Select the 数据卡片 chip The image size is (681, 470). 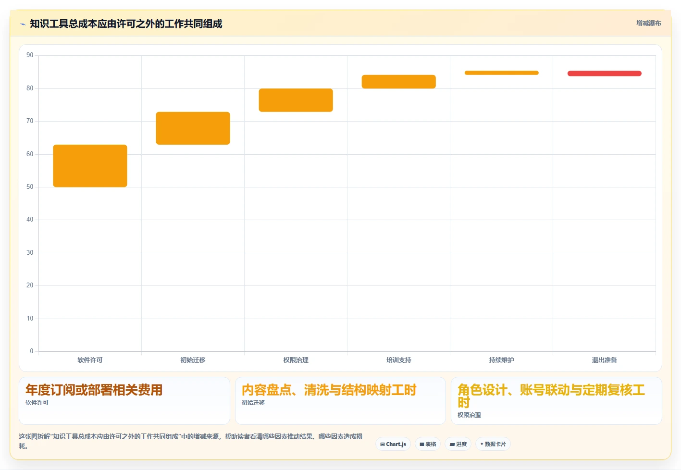click(x=493, y=444)
